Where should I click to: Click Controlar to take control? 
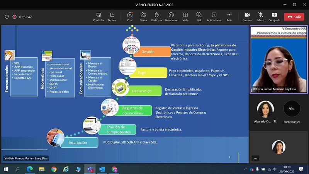click(98, 17)
